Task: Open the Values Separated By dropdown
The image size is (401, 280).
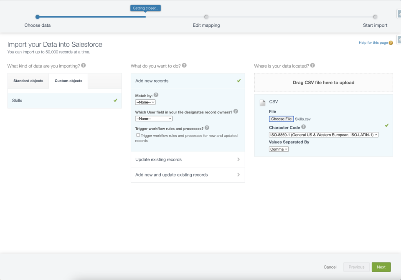Action: (x=279, y=149)
